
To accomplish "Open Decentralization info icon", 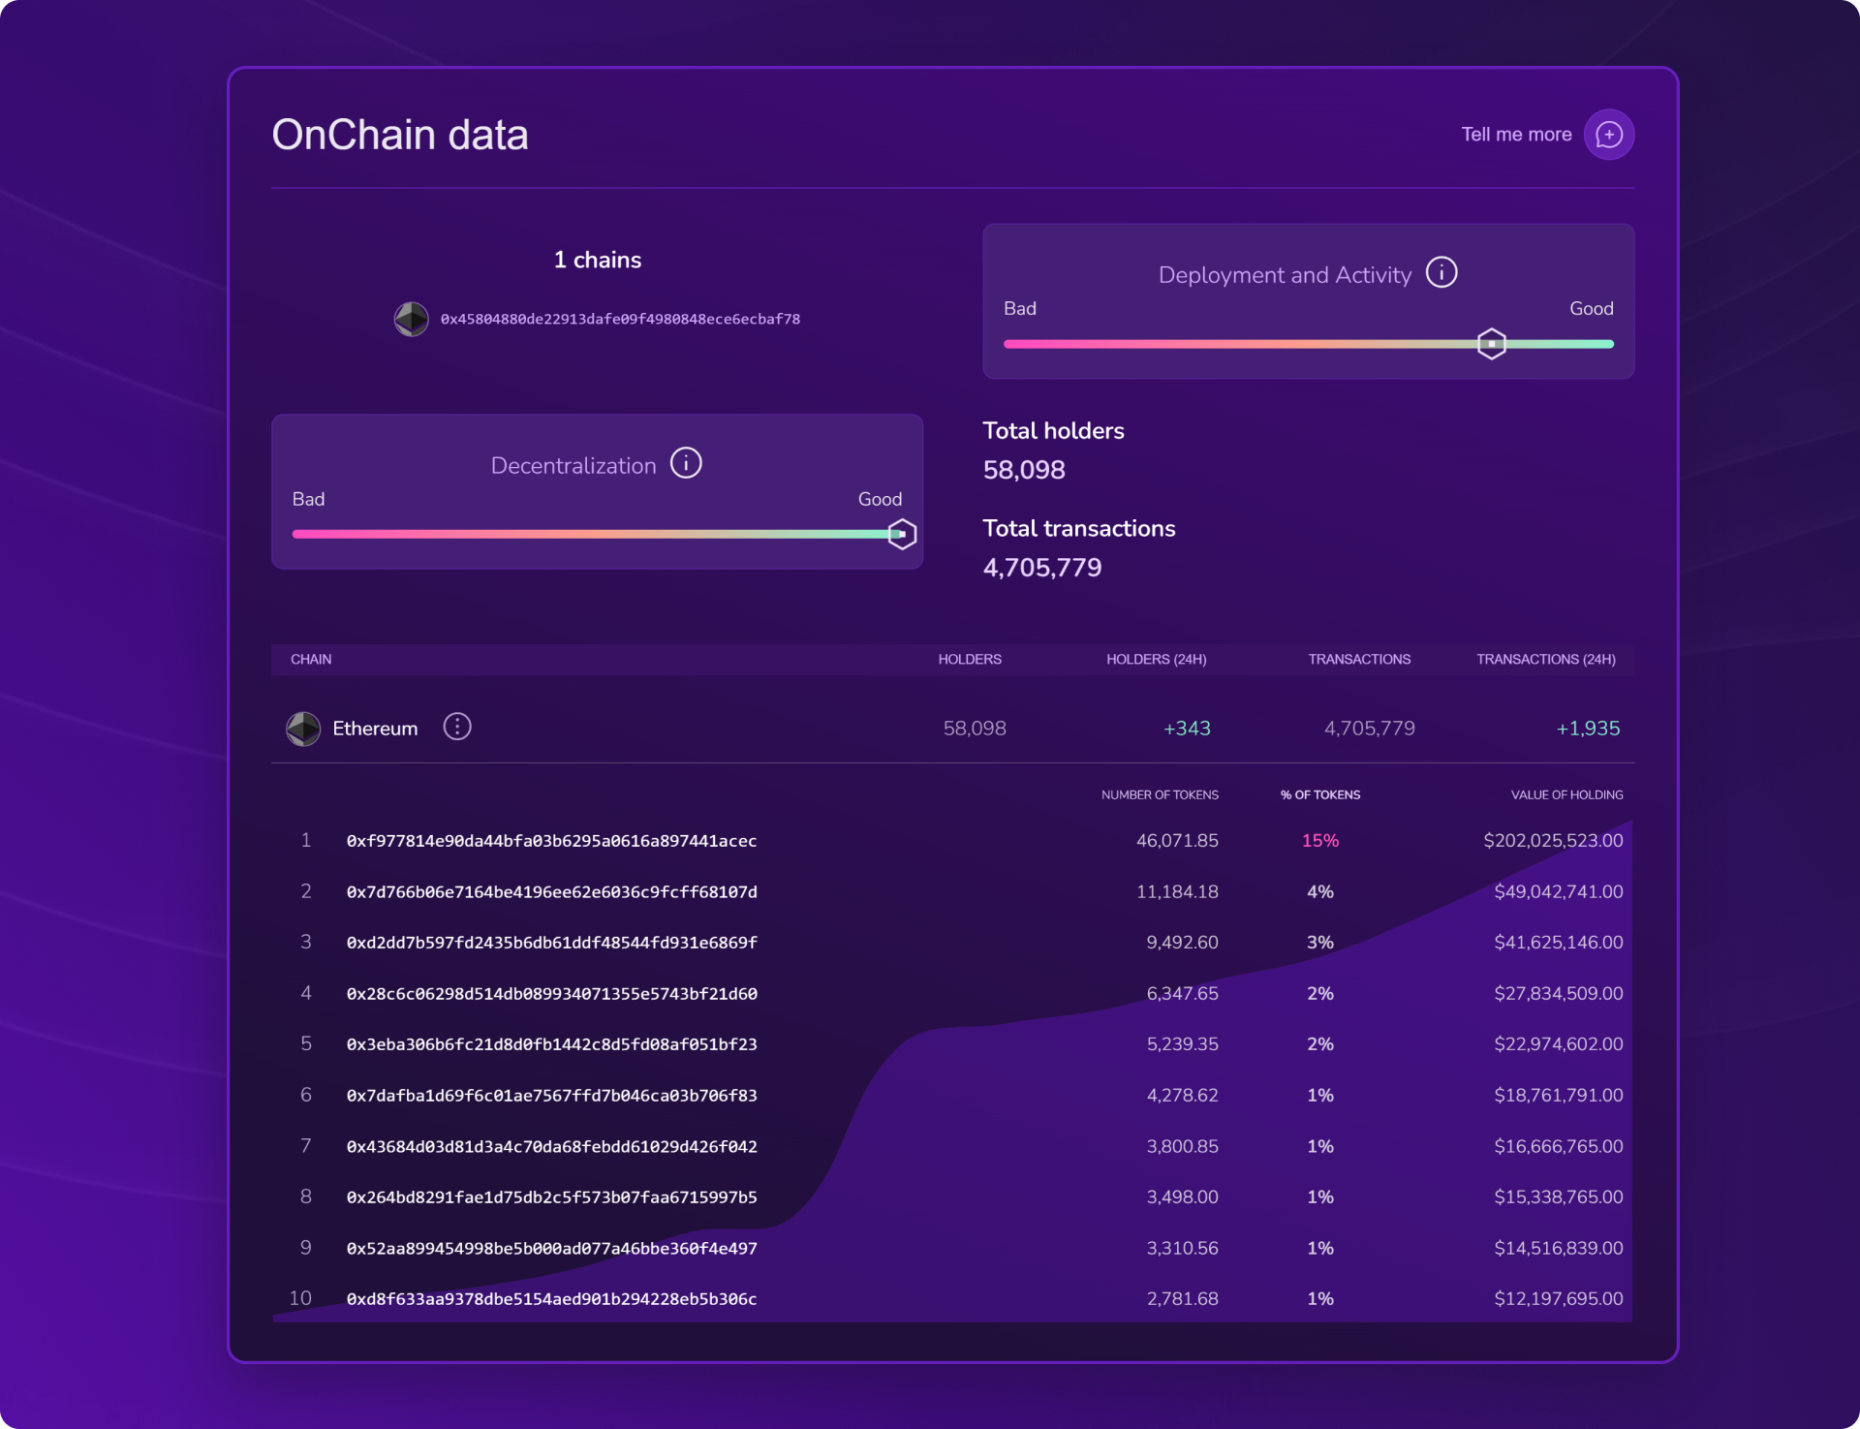I will [686, 463].
